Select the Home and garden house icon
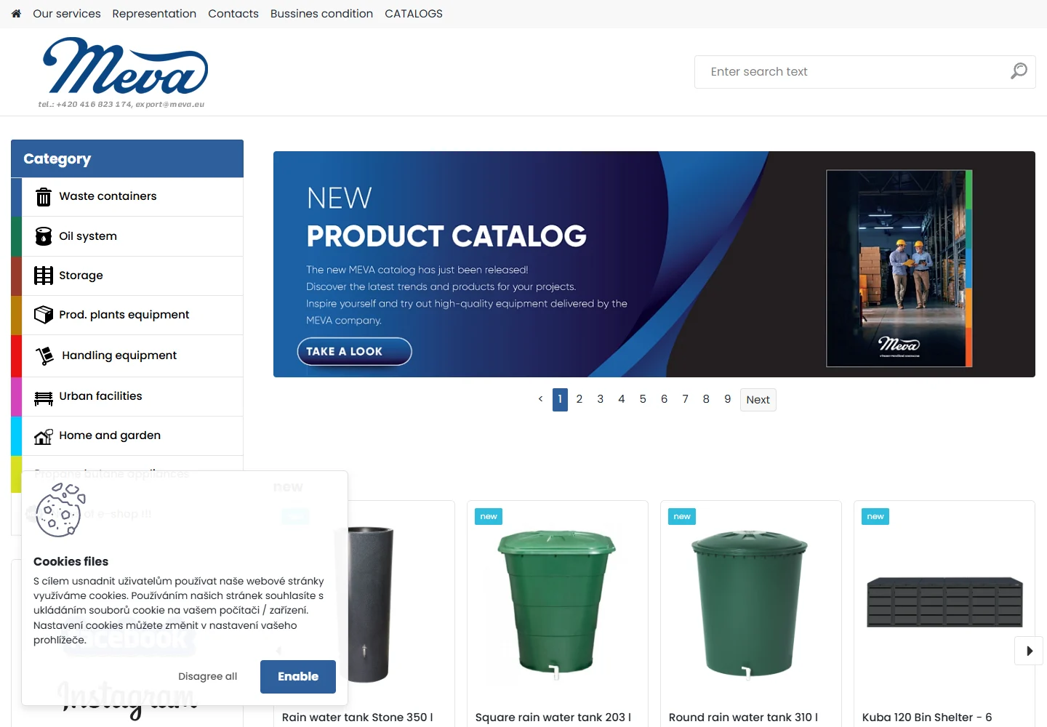 coord(44,436)
